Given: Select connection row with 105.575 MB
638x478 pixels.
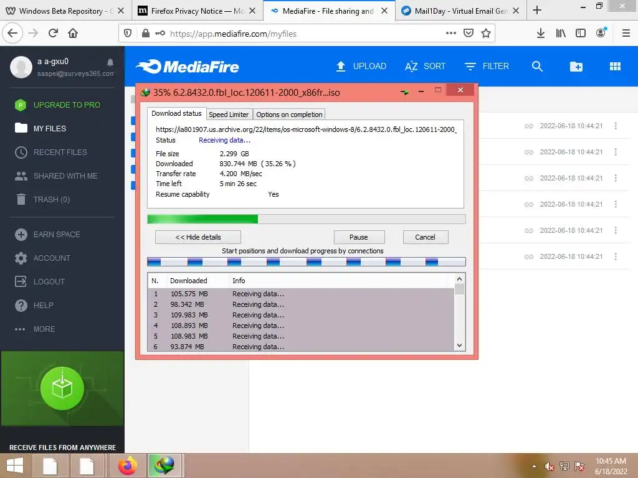Looking at the screenshot, I should click(301, 294).
